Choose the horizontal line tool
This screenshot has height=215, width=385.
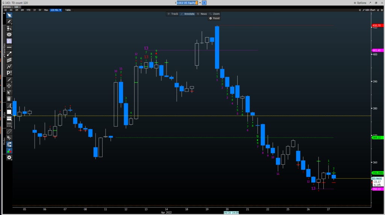9,47
